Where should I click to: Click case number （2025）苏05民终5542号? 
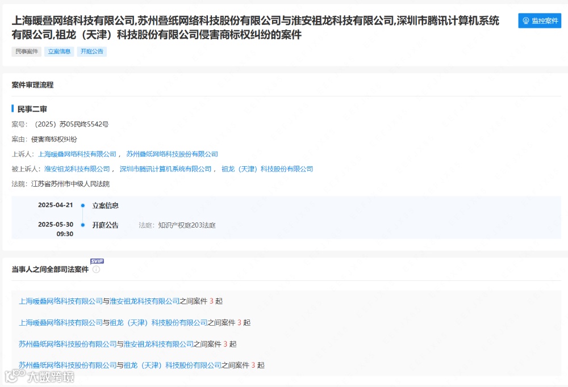70,124
